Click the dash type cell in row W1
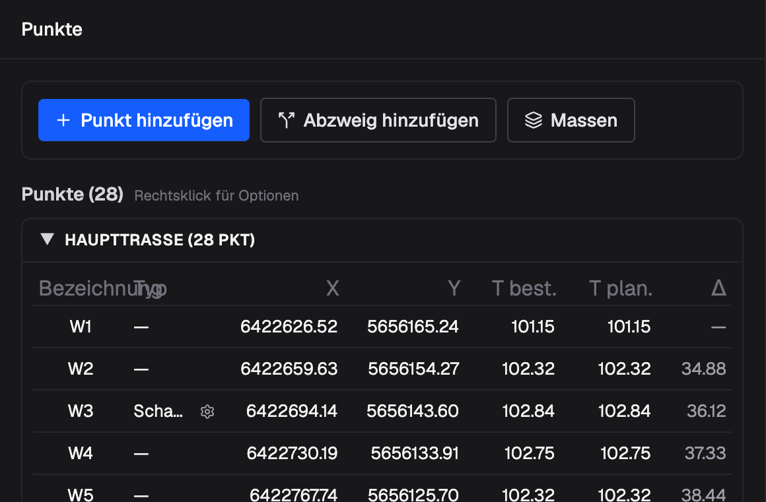This screenshot has width=766, height=502. 141,327
